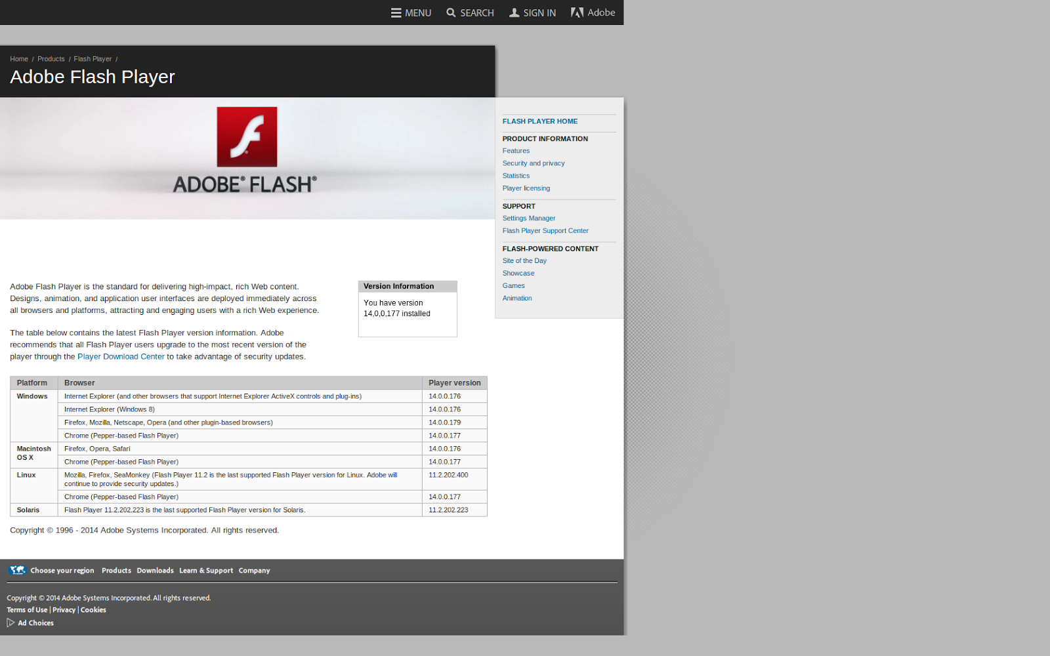Viewport: 1050px width, 656px height.
Task: Click Ad Choices text link
Action: tap(36, 623)
